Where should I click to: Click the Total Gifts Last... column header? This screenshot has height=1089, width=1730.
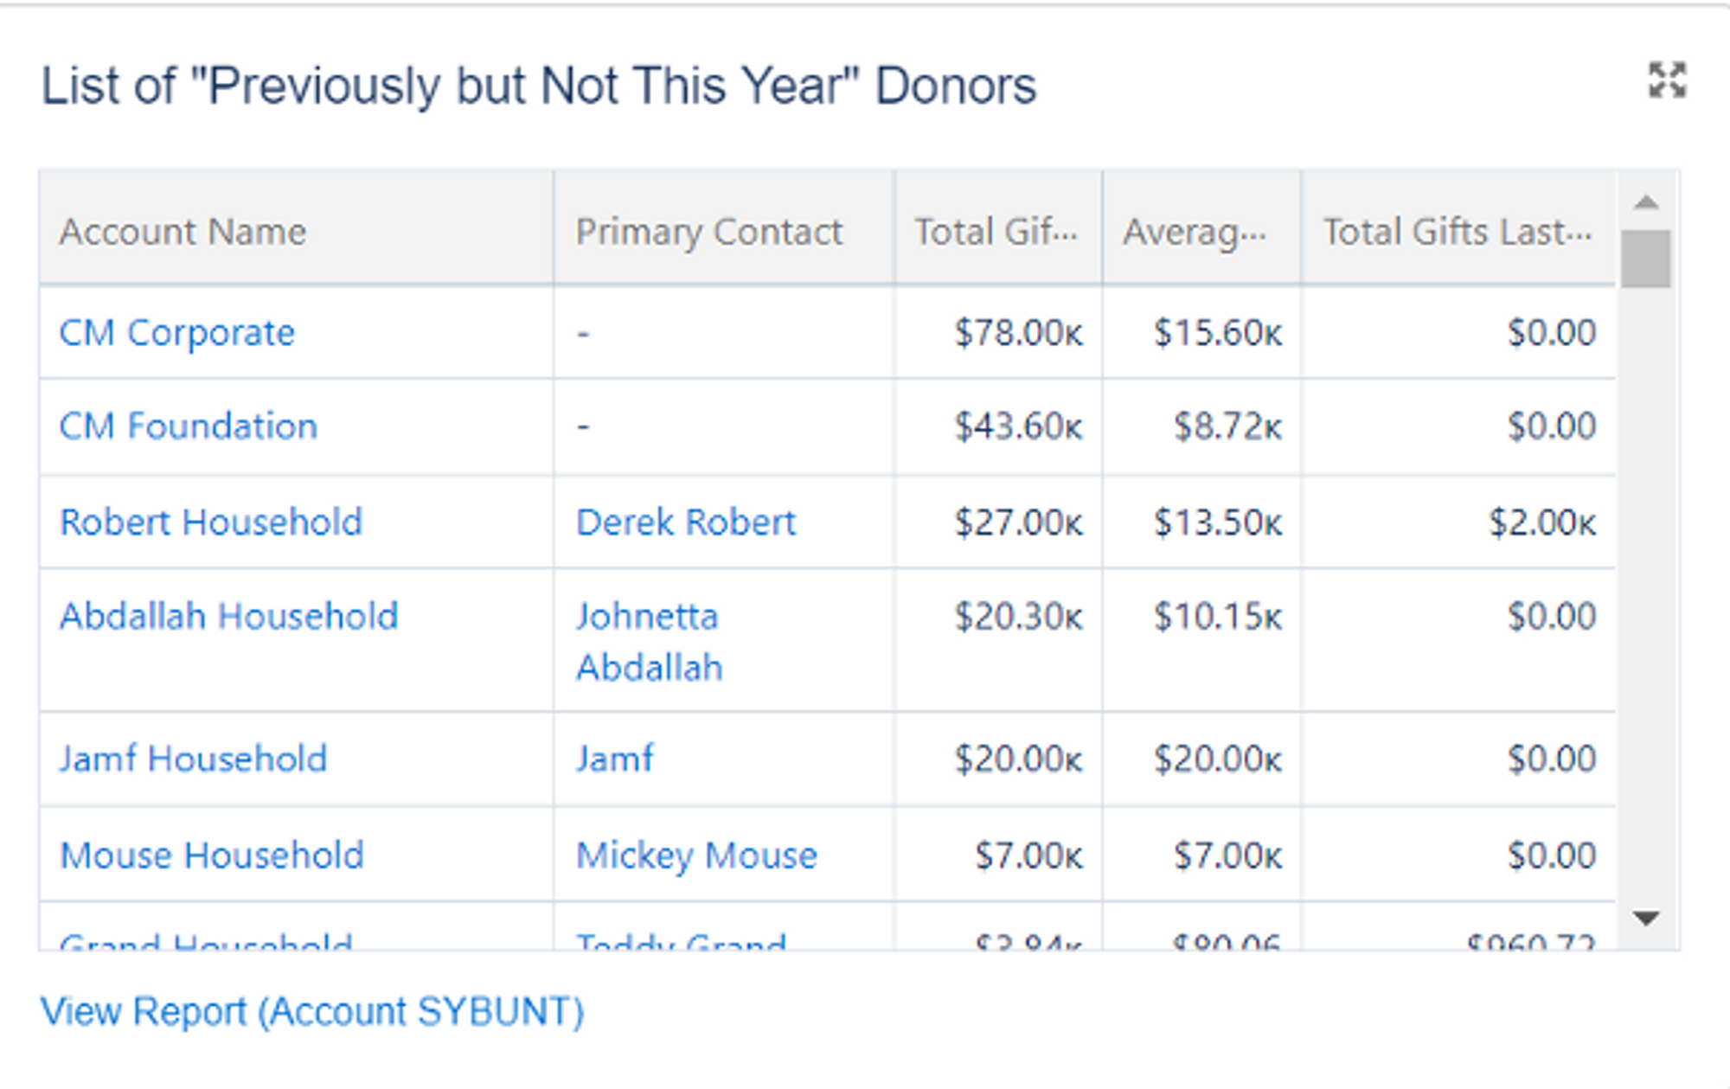click(x=1457, y=232)
